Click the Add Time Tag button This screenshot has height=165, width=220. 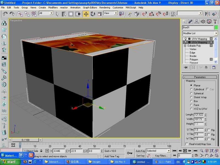coord(112,156)
